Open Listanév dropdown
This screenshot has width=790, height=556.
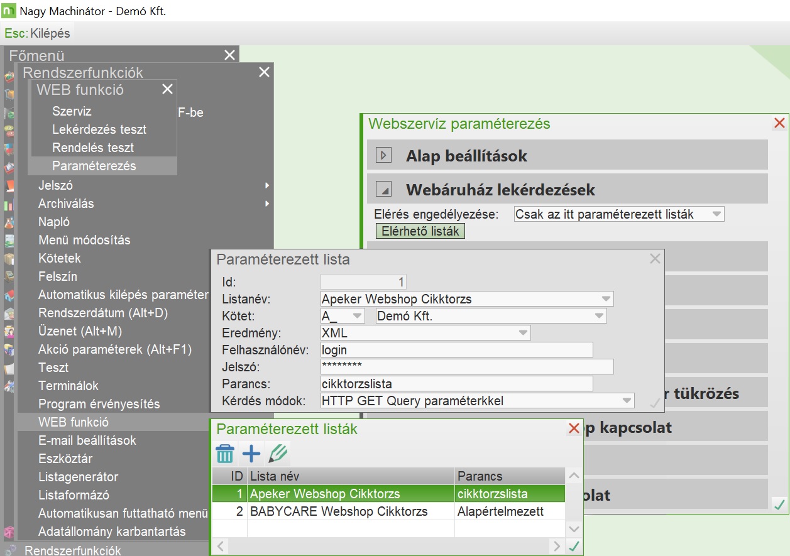(x=606, y=299)
